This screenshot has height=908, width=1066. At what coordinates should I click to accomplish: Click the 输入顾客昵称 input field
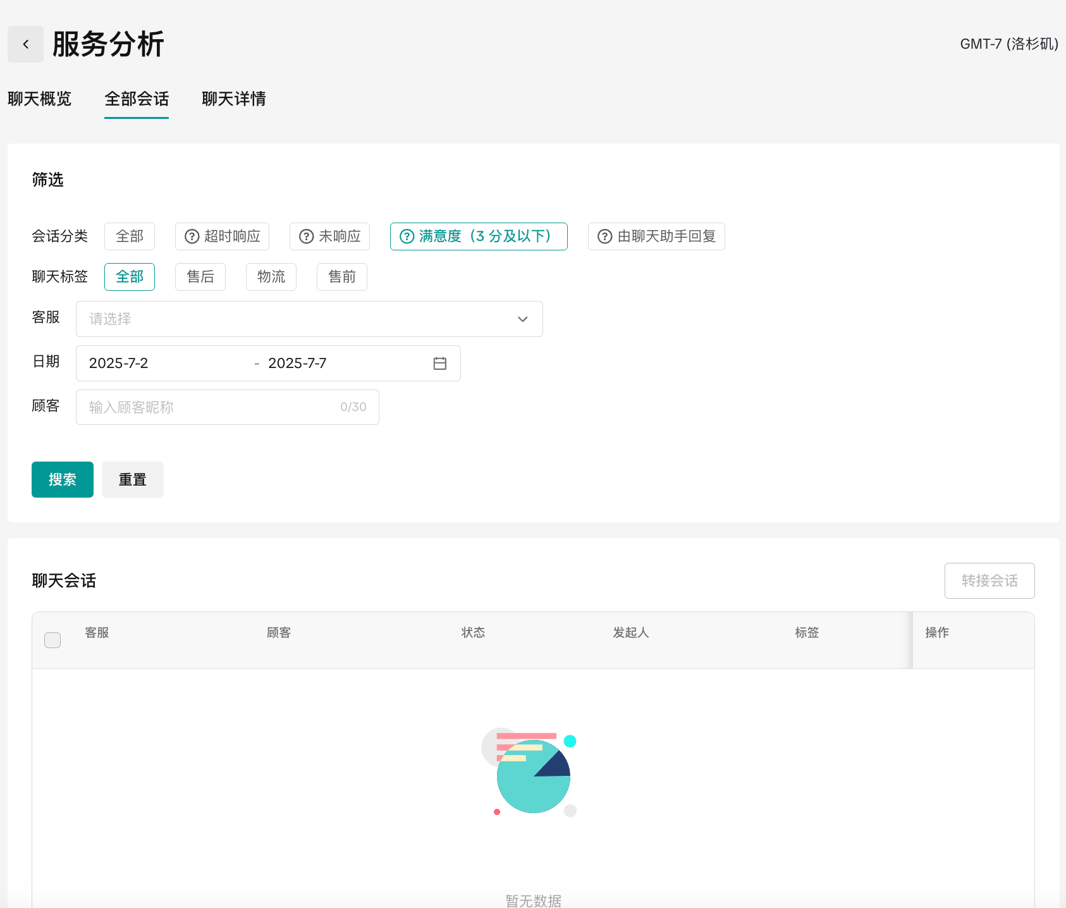pos(209,407)
